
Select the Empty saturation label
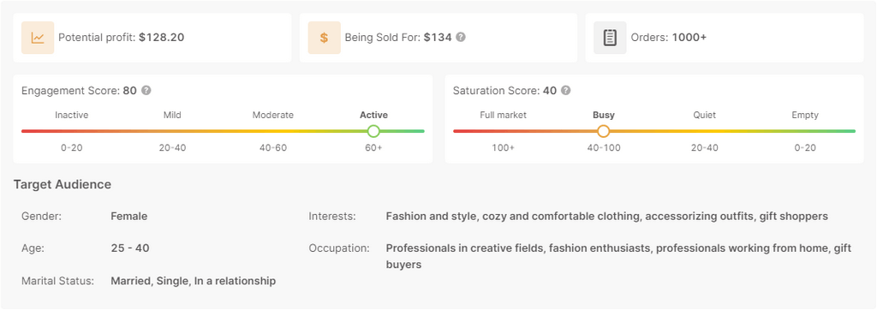(x=805, y=116)
